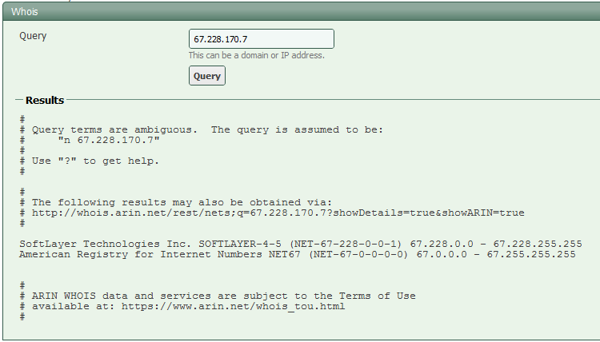Screen dimensions: 600x342
Task: Click the ARIN WHOIS Terms of Use notice
Action: [224, 296]
